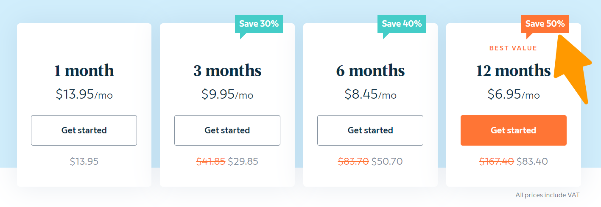The image size is (601, 207).
Task: Click the 1 month plan heading
Action: click(84, 71)
